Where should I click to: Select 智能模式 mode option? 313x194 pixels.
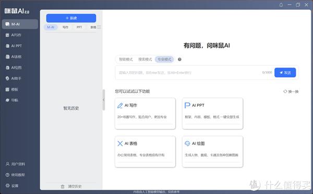(x=126, y=60)
